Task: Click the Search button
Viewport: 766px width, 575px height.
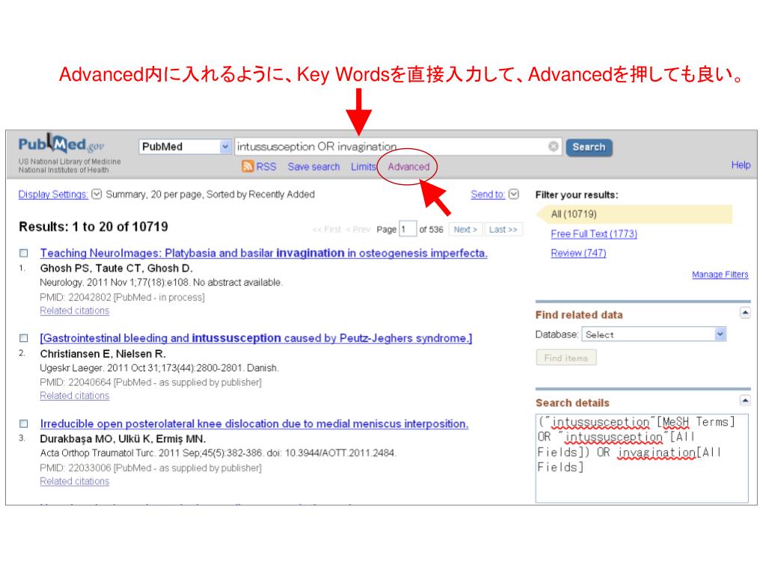Action: pos(589,147)
